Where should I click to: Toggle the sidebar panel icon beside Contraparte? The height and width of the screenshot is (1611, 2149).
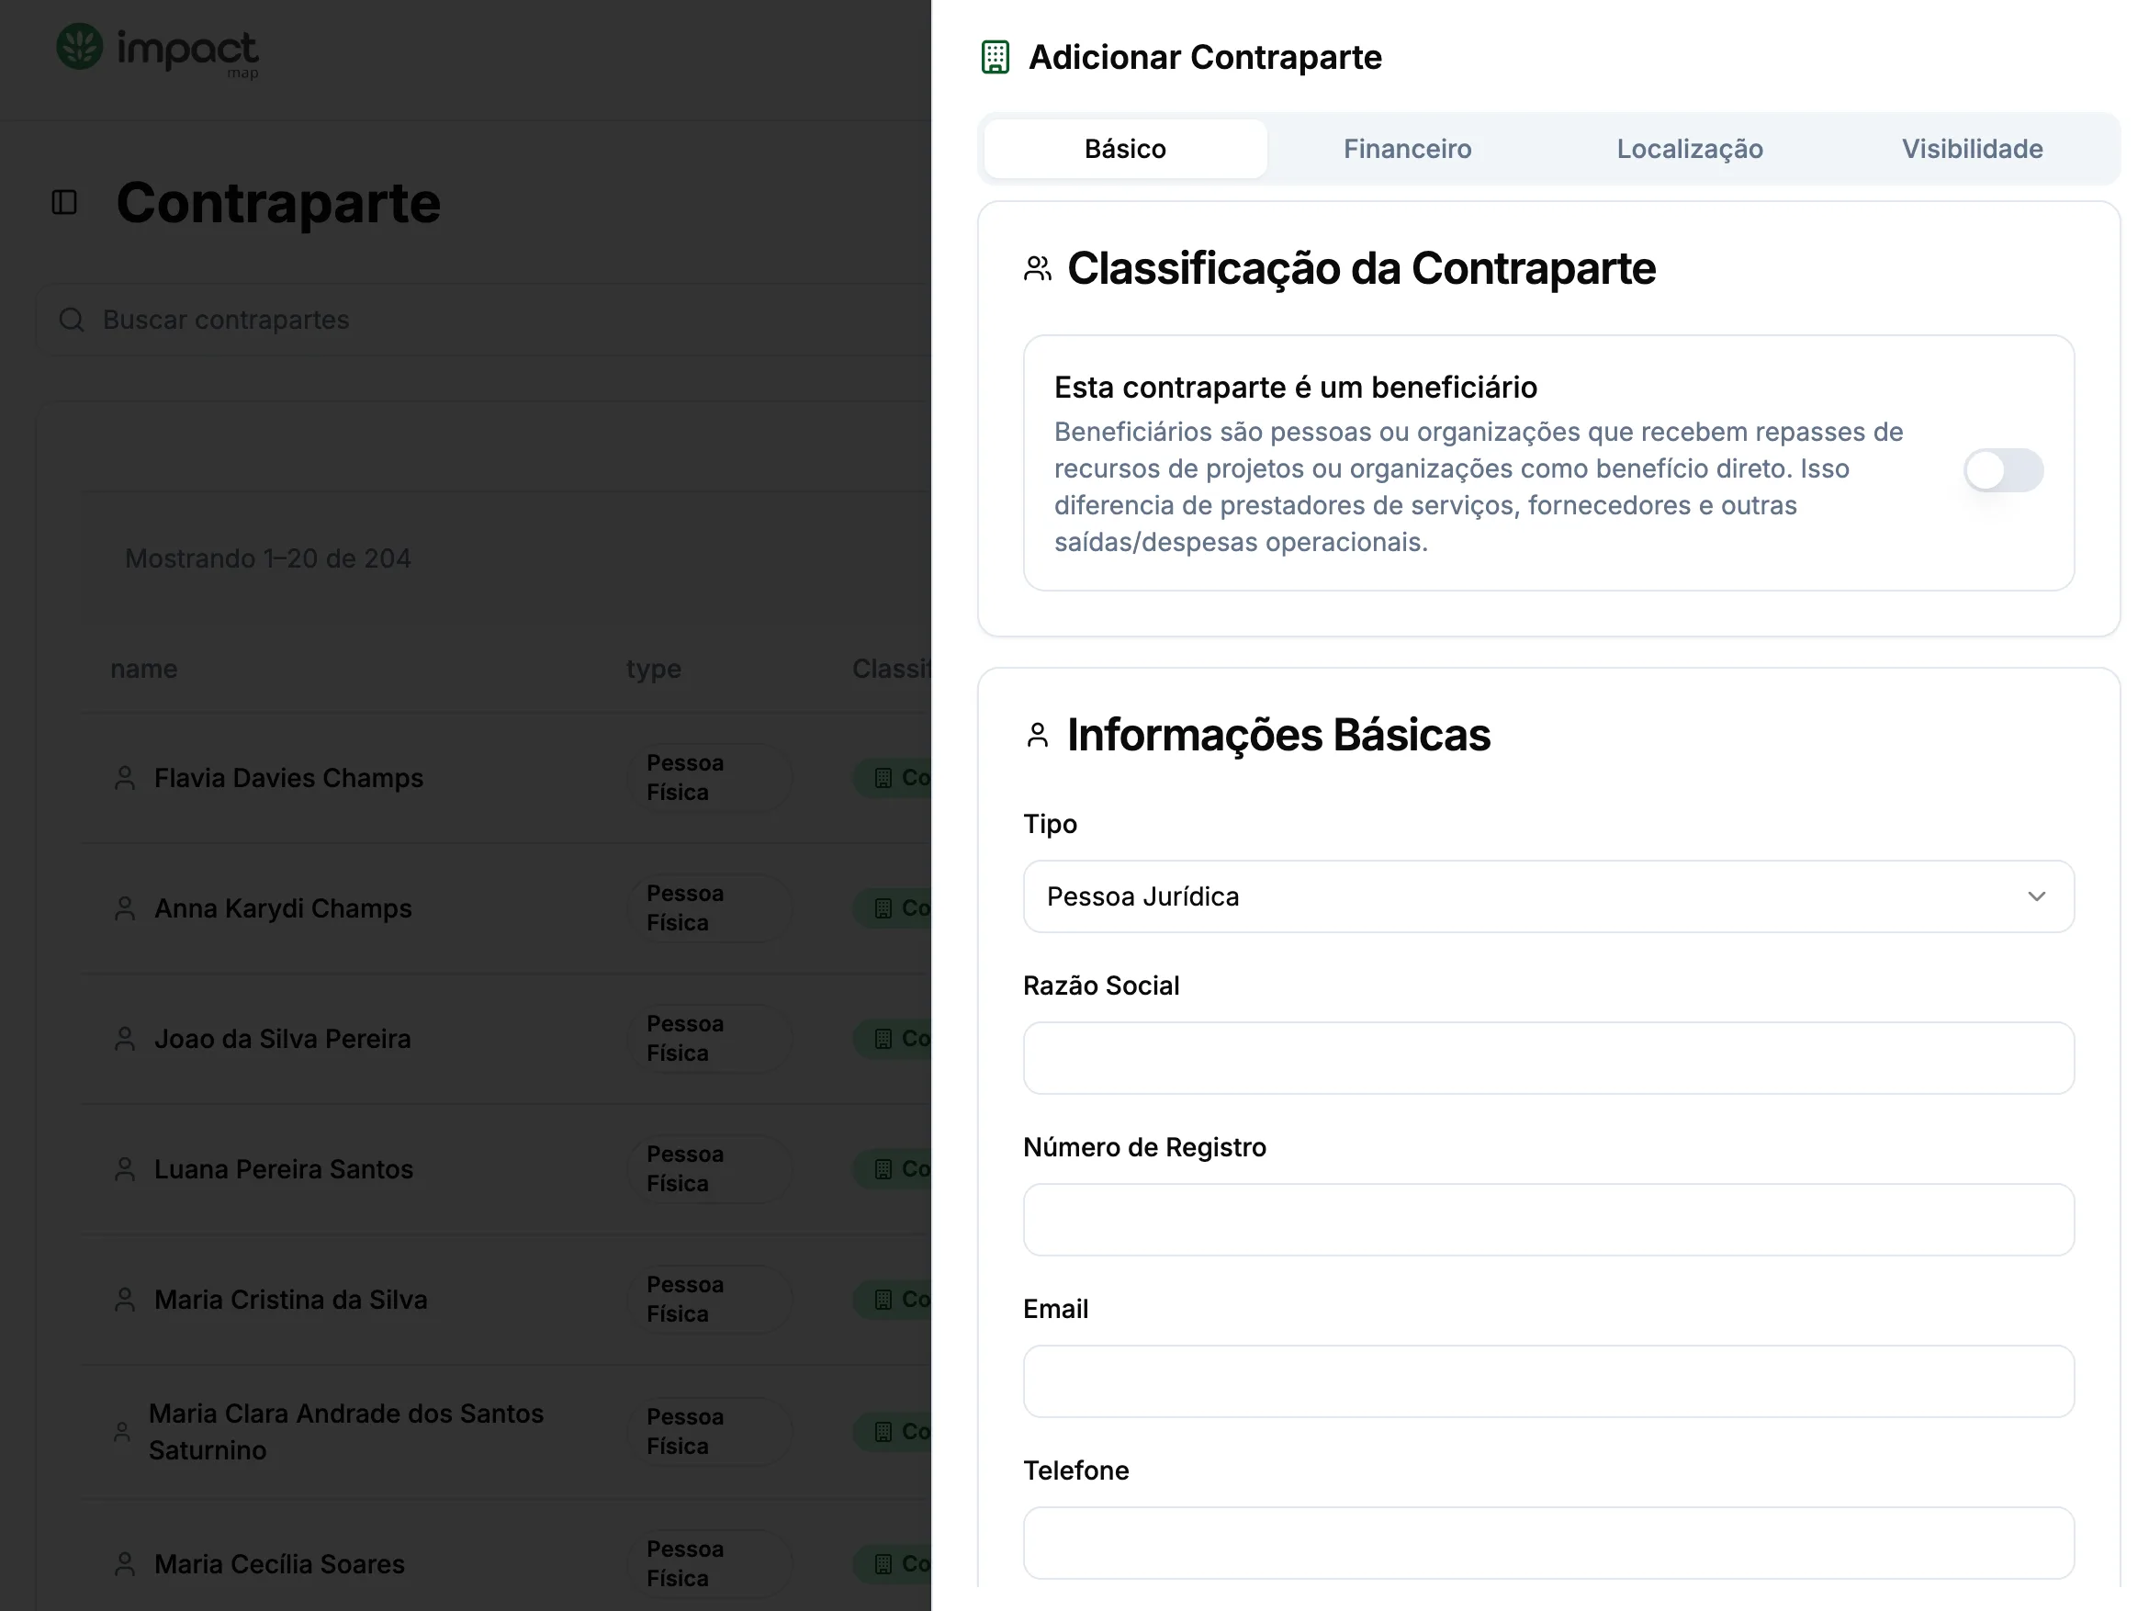click(64, 202)
